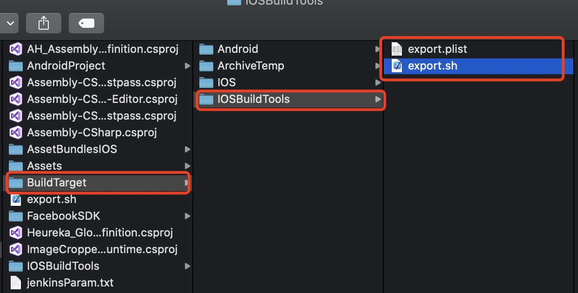Click the folder icon of FacebookSDK
The height and width of the screenshot is (293, 578).
click(x=15, y=216)
